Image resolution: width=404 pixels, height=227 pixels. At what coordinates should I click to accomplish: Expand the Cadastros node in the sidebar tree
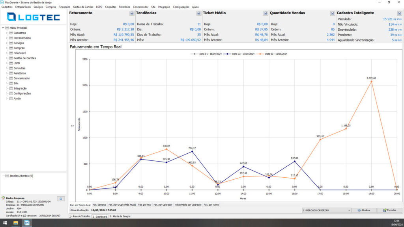[7, 33]
